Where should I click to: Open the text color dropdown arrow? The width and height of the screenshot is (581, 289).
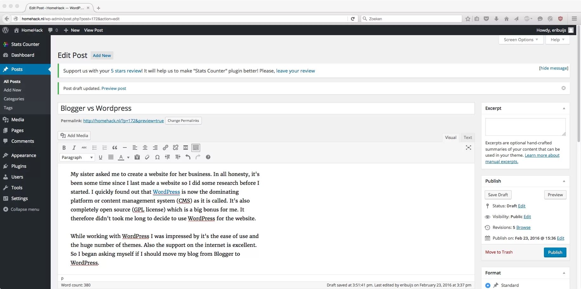point(128,157)
